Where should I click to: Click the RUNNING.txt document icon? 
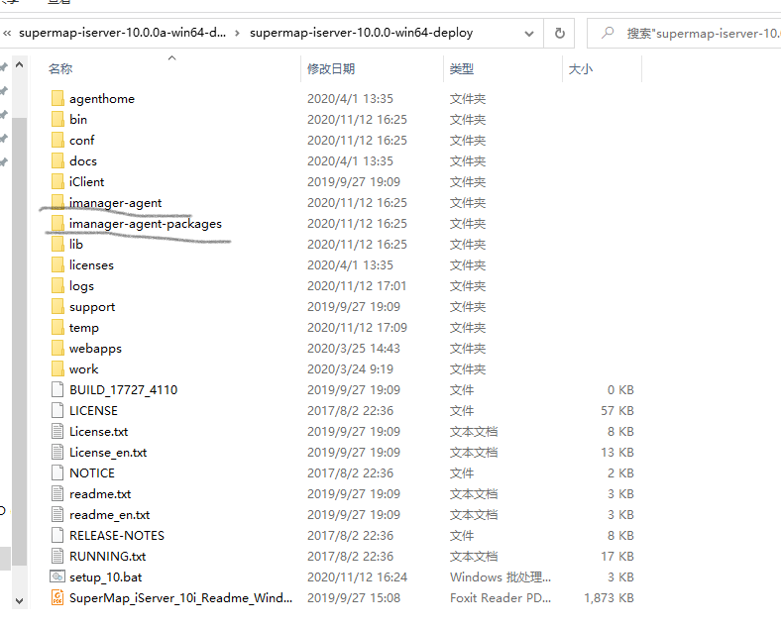click(x=57, y=557)
